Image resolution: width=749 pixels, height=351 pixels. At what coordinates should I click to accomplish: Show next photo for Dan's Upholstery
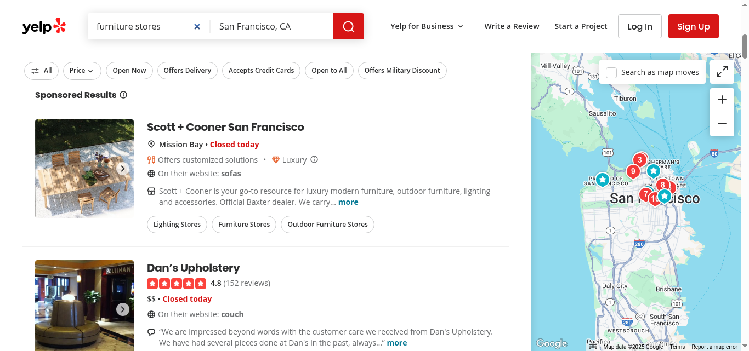click(123, 309)
